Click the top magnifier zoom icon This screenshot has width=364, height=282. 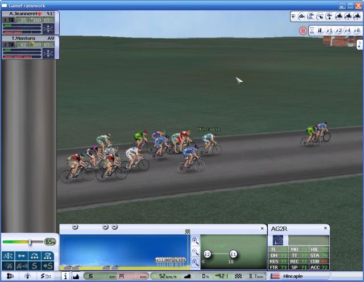click(x=195, y=241)
